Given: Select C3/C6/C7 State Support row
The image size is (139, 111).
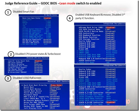Looking at the screenshot, I should 25,67.
